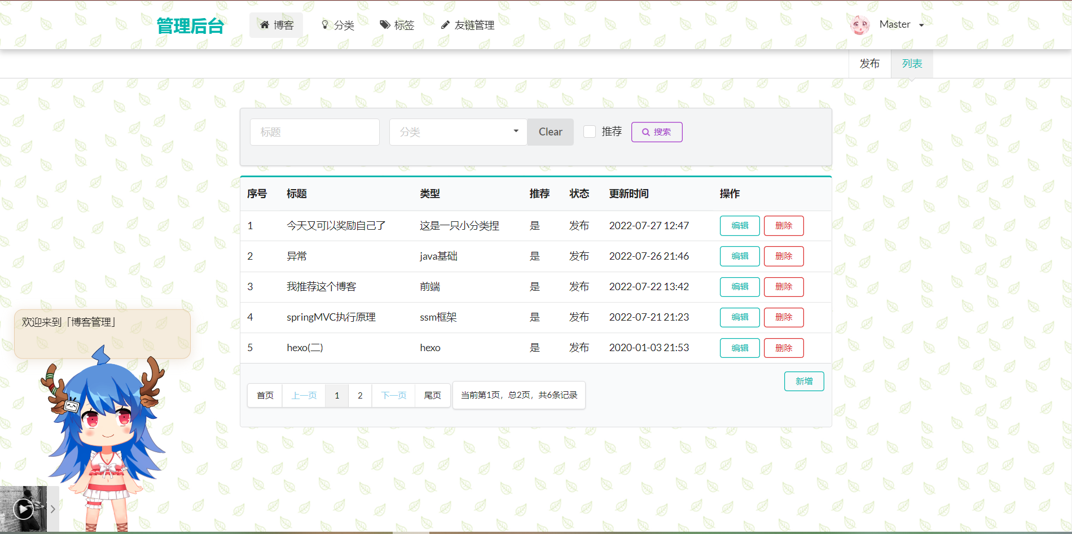The height and width of the screenshot is (534, 1072).
Task: Delete the hexo(二) row
Action: point(784,348)
